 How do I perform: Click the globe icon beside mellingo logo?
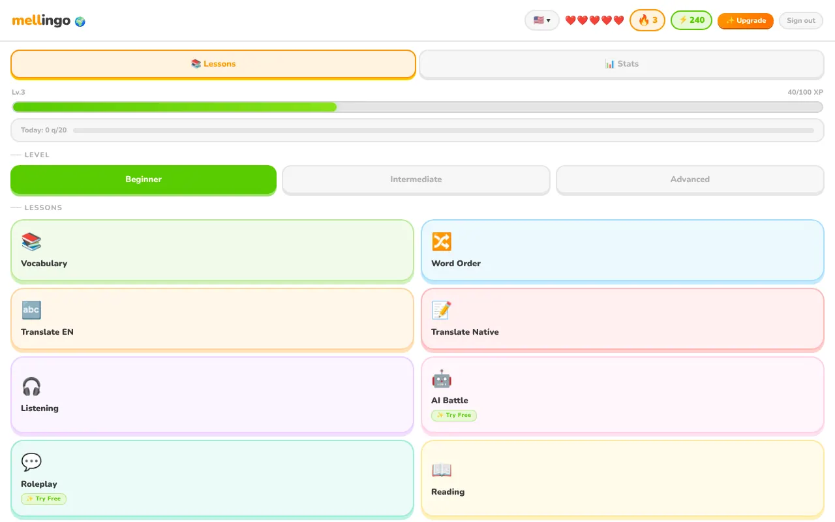pyautogui.click(x=80, y=22)
